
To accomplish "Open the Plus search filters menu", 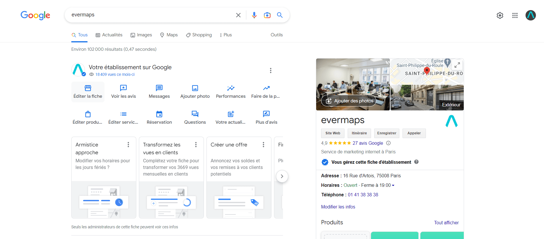I will pyautogui.click(x=226, y=35).
